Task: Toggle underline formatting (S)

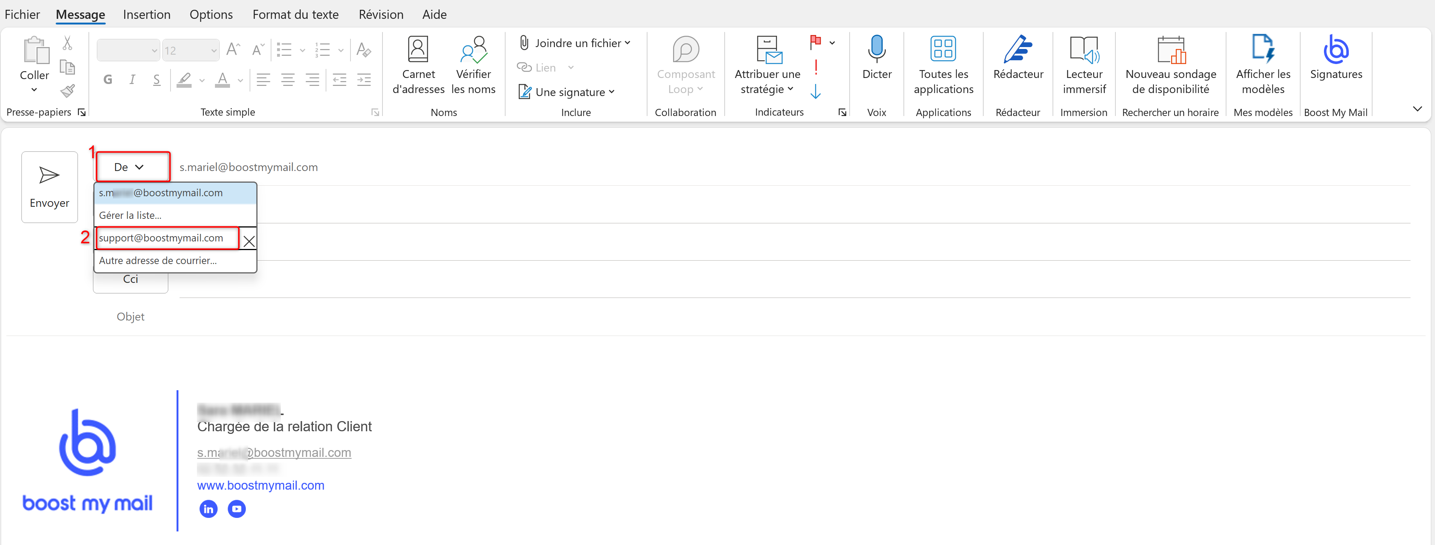Action: (157, 80)
